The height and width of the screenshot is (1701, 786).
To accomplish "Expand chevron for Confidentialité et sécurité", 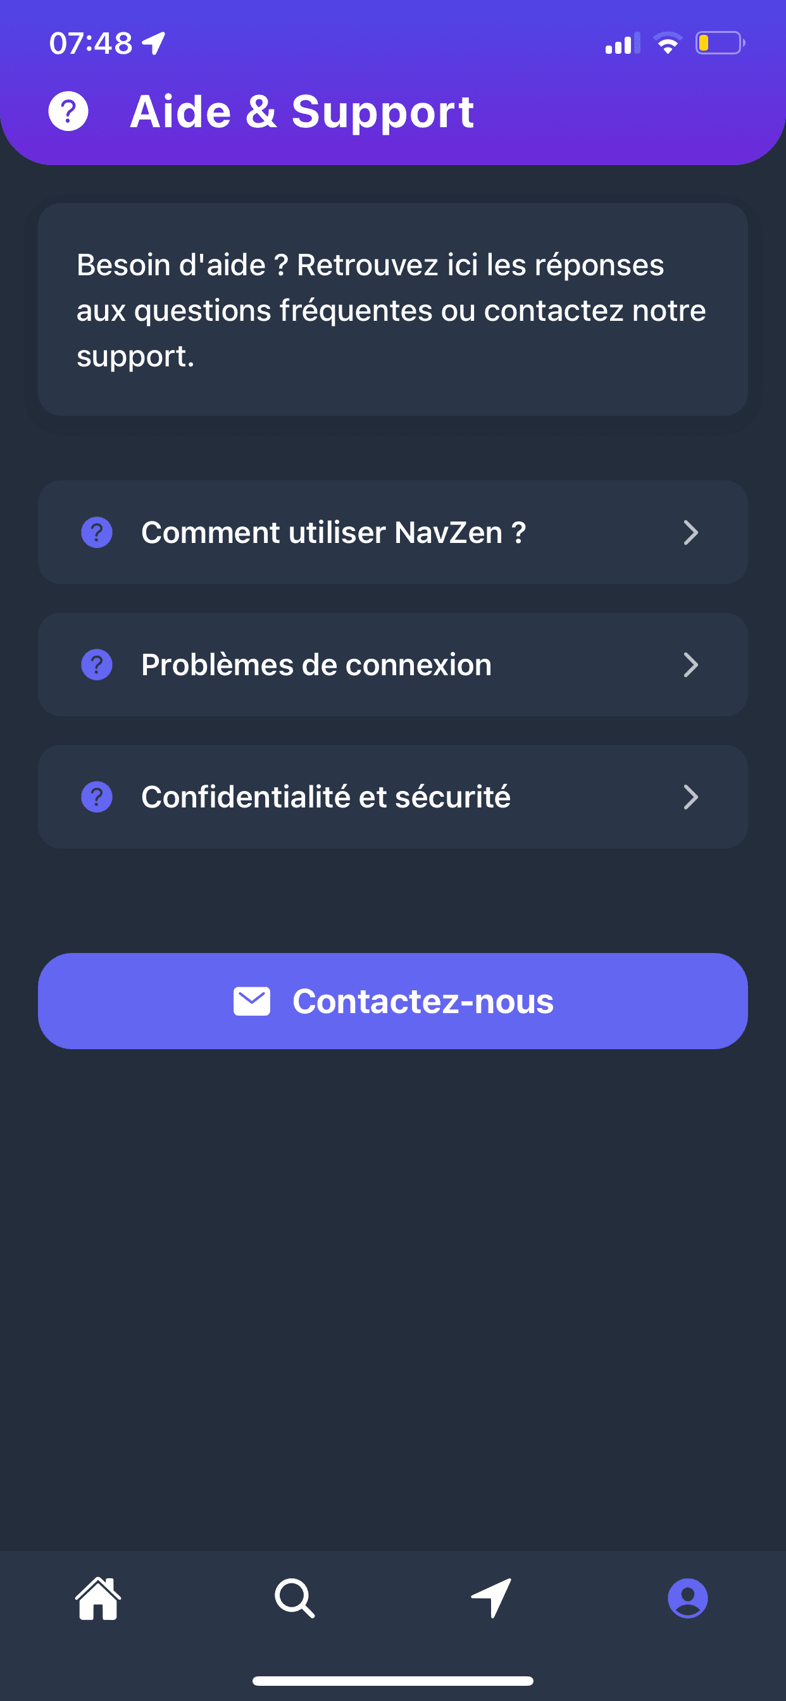I will point(690,797).
